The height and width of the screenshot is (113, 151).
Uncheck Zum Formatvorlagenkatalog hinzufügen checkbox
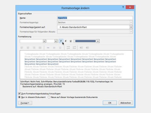pos(19,94)
